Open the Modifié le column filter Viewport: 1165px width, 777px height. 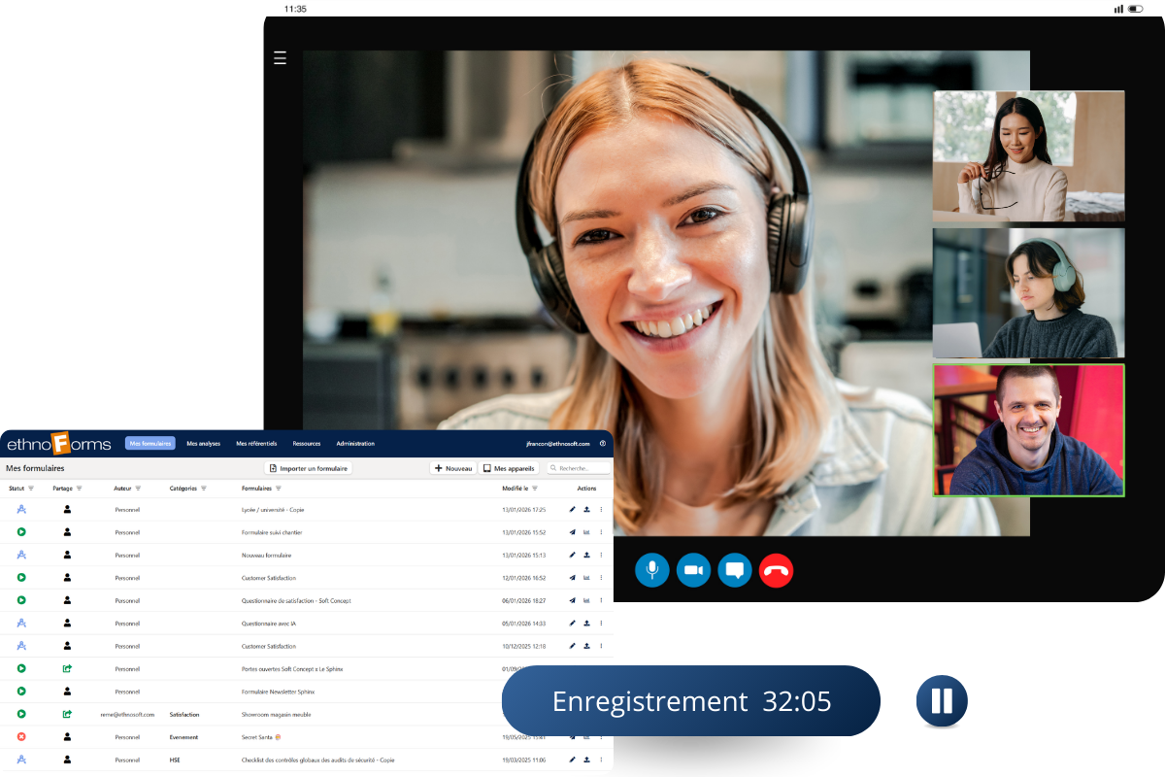535,489
